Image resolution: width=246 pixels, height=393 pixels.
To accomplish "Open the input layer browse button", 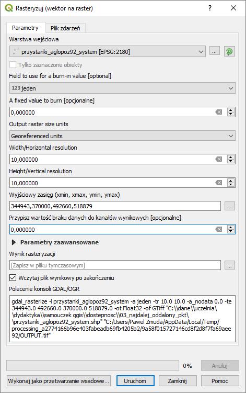I will click(x=215, y=51).
